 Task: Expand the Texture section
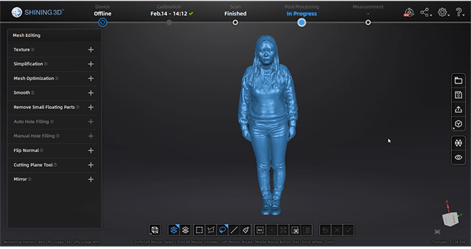91,50
